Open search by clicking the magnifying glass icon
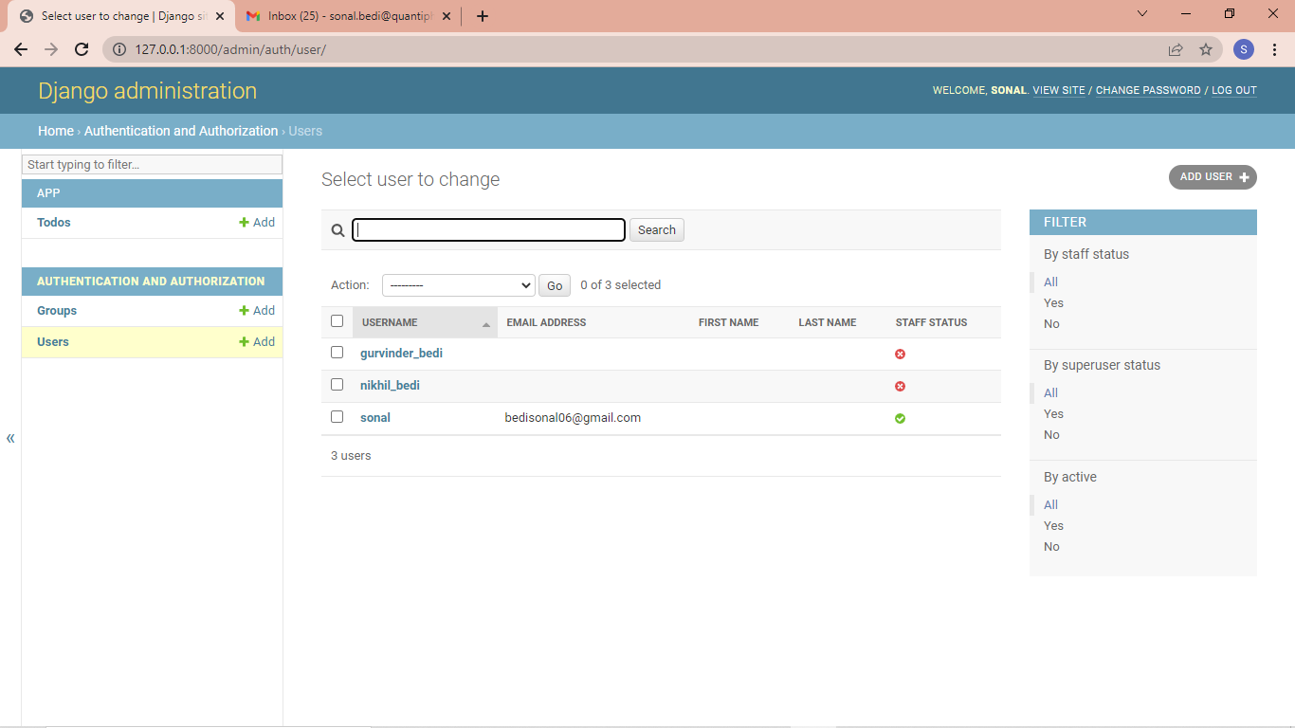This screenshot has height=728, width=1295. tap(337, 229)
